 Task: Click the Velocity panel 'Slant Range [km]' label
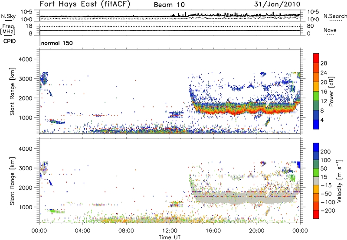click(12, 181)
